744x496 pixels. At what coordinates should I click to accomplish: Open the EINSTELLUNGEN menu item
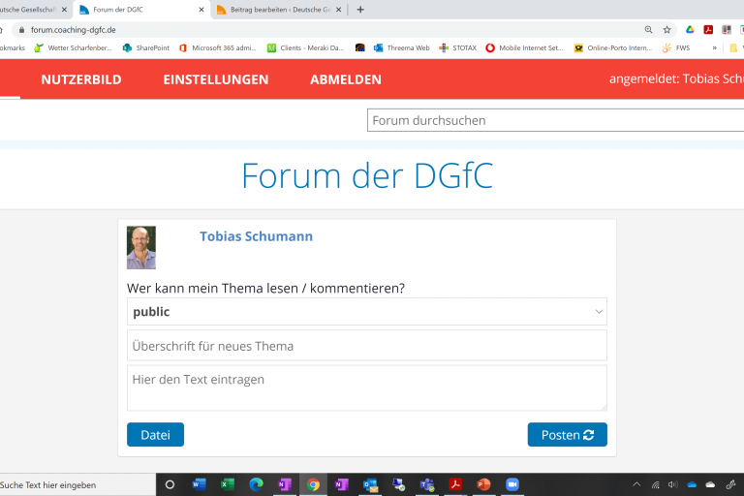click(215, 79)
